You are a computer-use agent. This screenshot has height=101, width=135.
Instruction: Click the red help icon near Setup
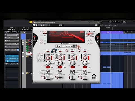tap(45, 32)
